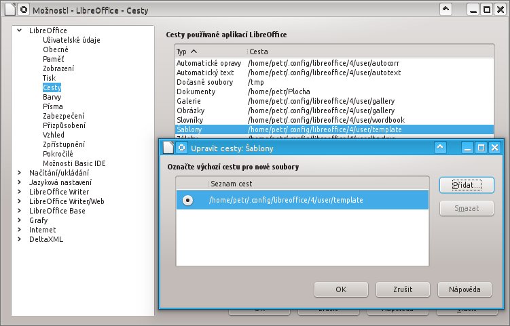Select the Automatický text path row
Viewport: 510px width, 326px height.
tap(334, 73)
